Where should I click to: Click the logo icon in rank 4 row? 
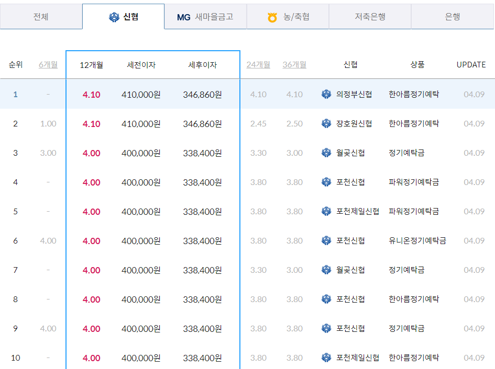tap(326, 182)
